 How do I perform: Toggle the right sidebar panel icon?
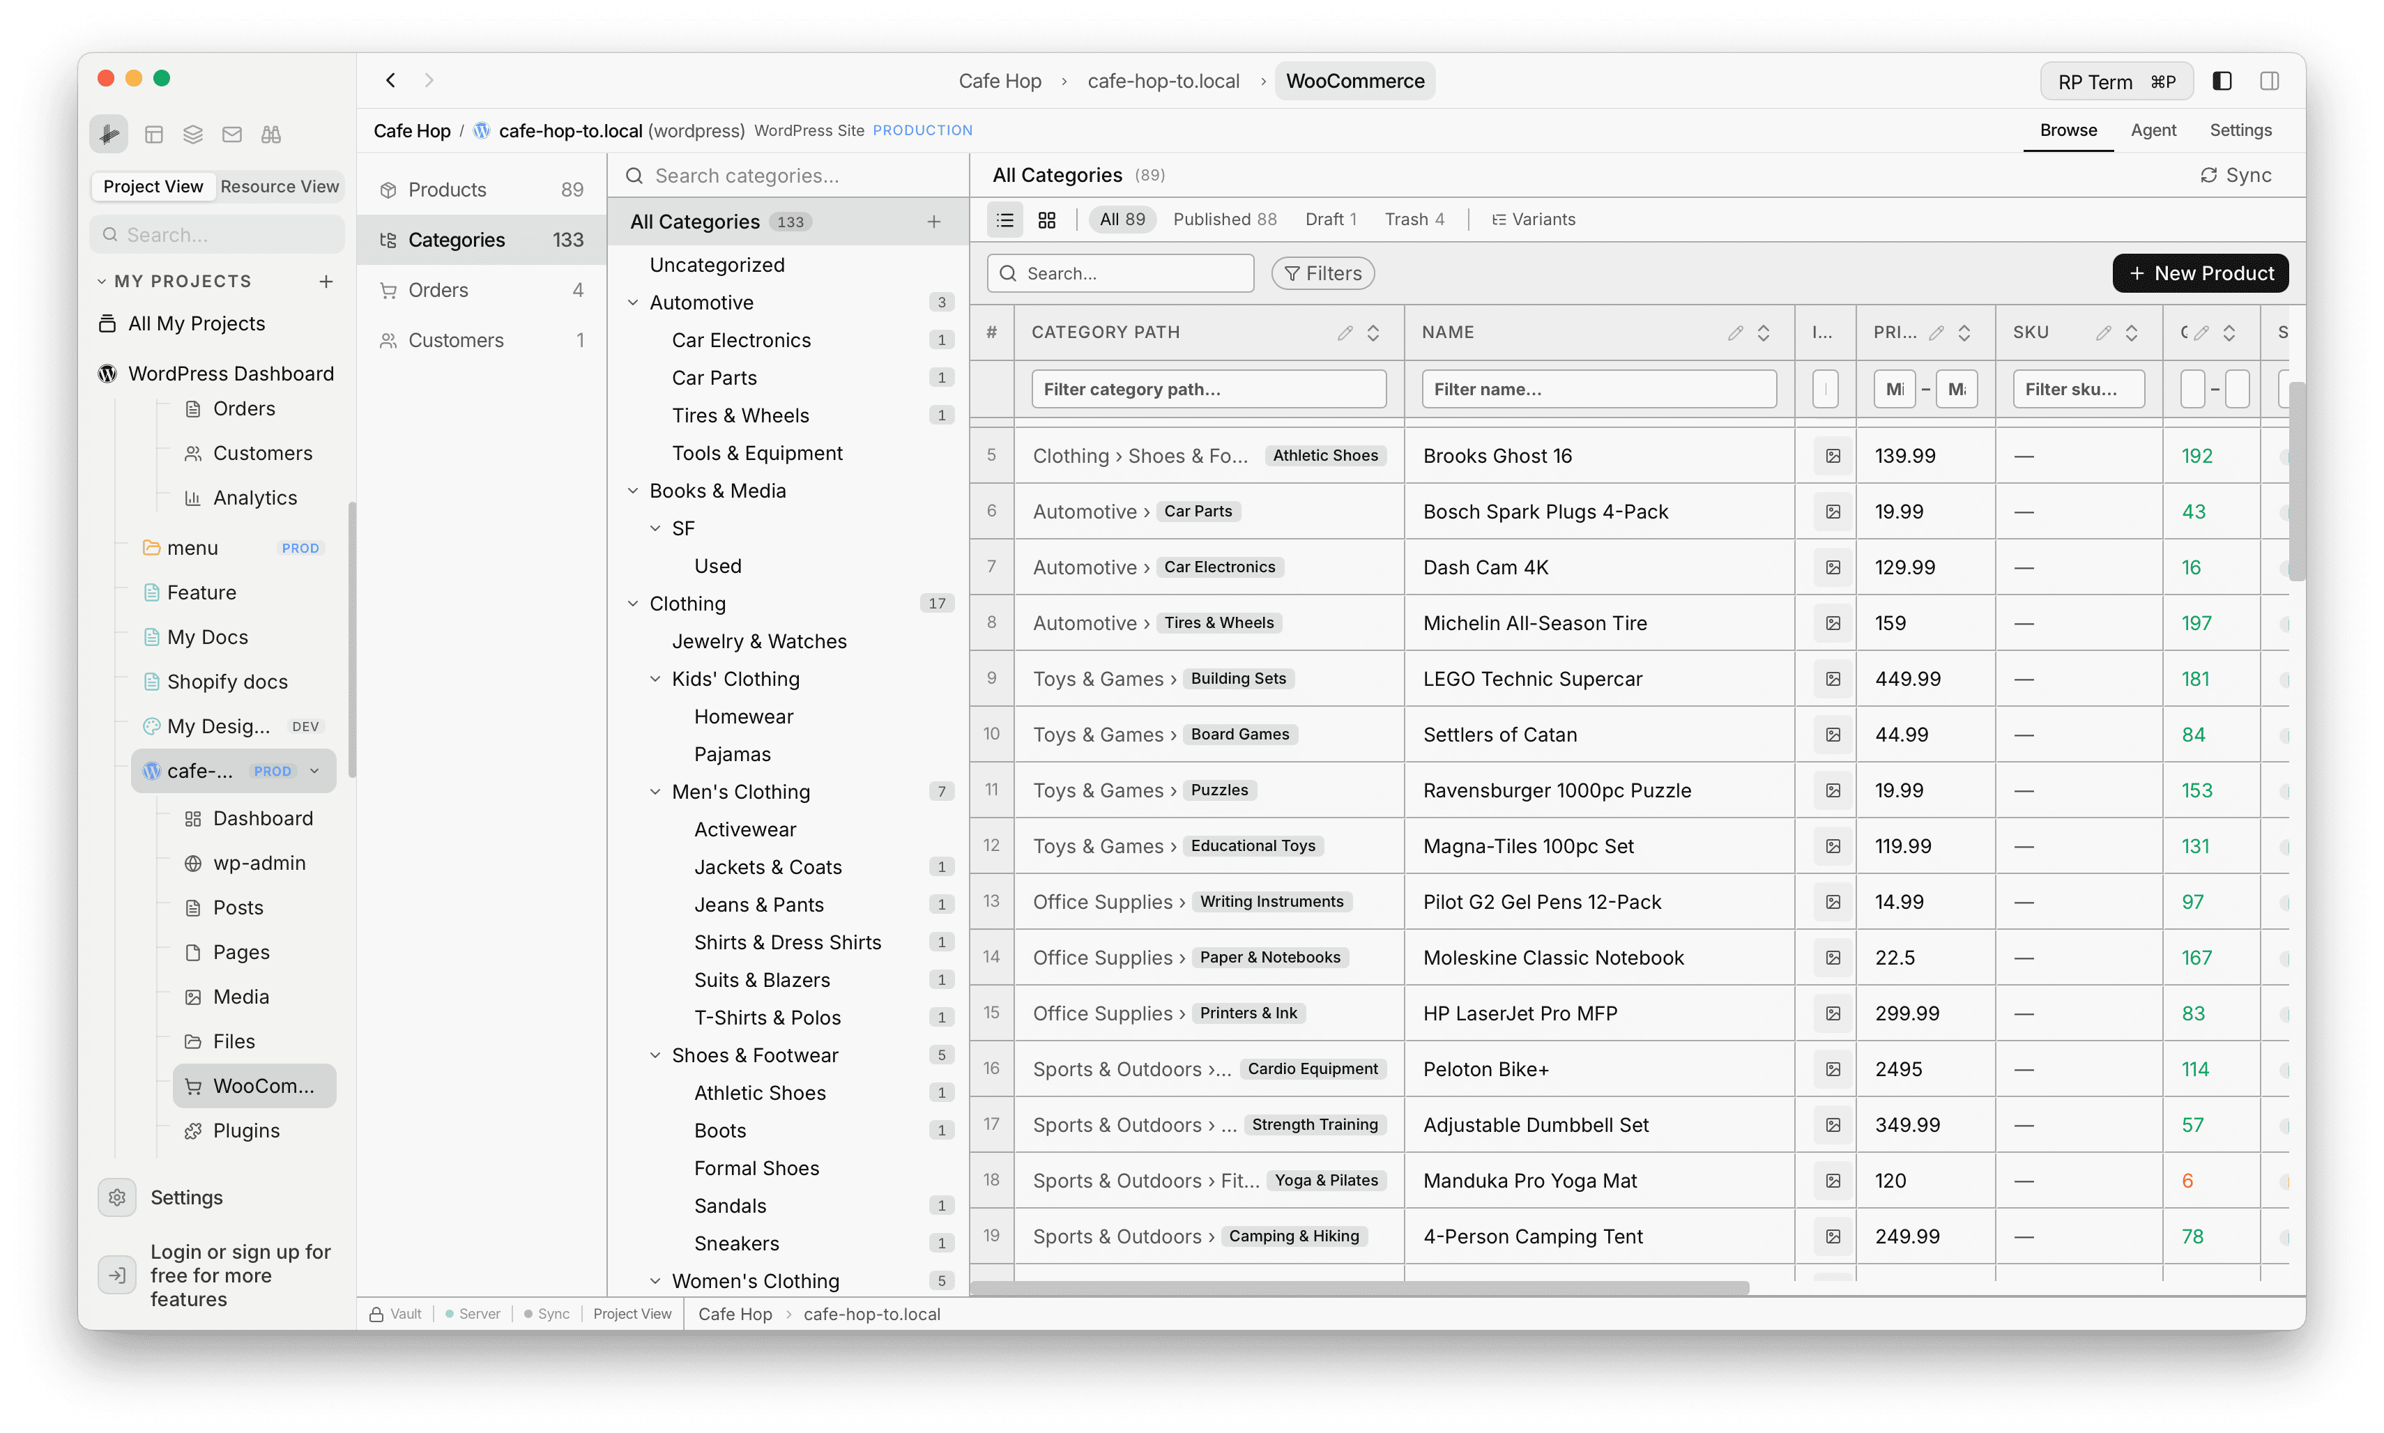coord(2269,80)
